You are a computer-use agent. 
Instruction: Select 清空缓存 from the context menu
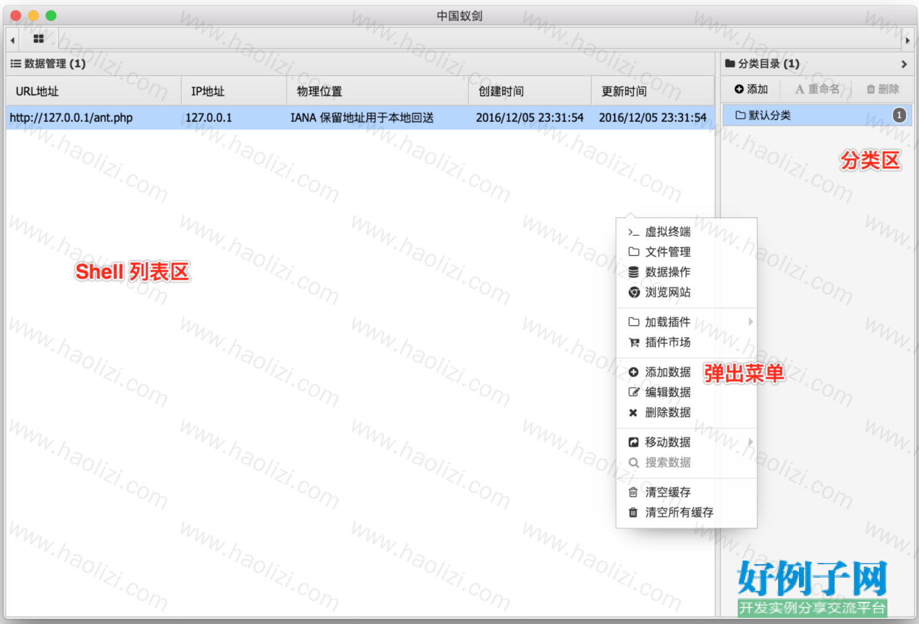point(686,492)
